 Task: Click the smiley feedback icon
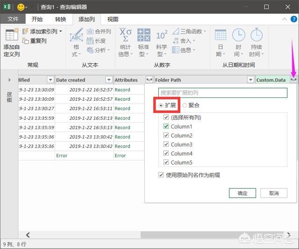pyautogui.click(x=21, y=7)
